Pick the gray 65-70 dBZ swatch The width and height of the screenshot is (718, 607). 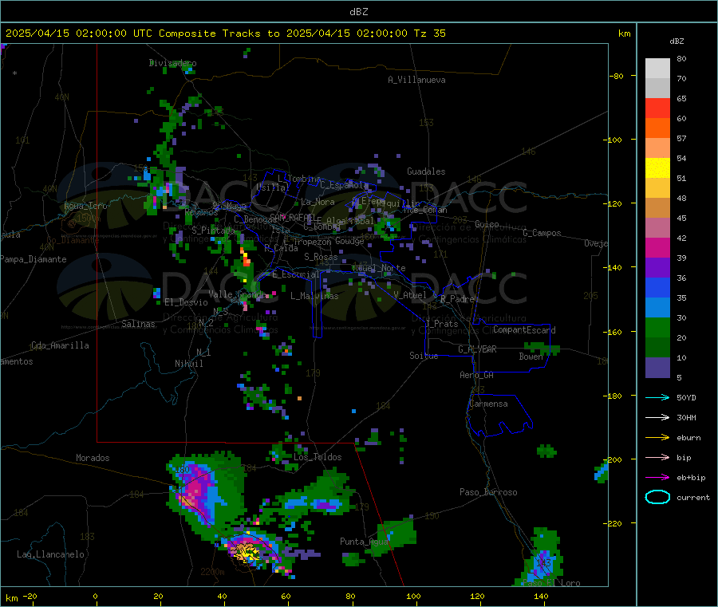click(657, 89)
